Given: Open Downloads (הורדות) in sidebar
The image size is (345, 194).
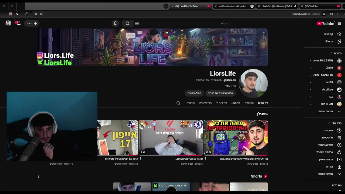Looking at the screenshot, I should click(333, 167).
